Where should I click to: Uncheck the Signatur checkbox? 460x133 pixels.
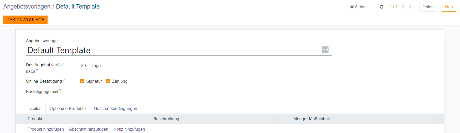pyautogui.click(x=82, y=81)
